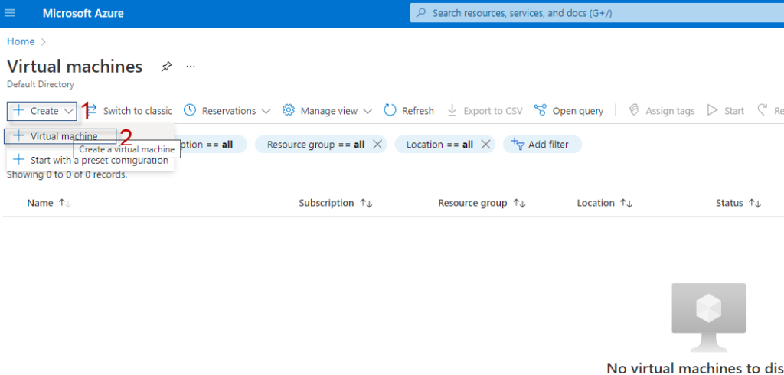Click the Add filter funnel icon
This screenshot has width=784, height=375.
pos(518,145)
